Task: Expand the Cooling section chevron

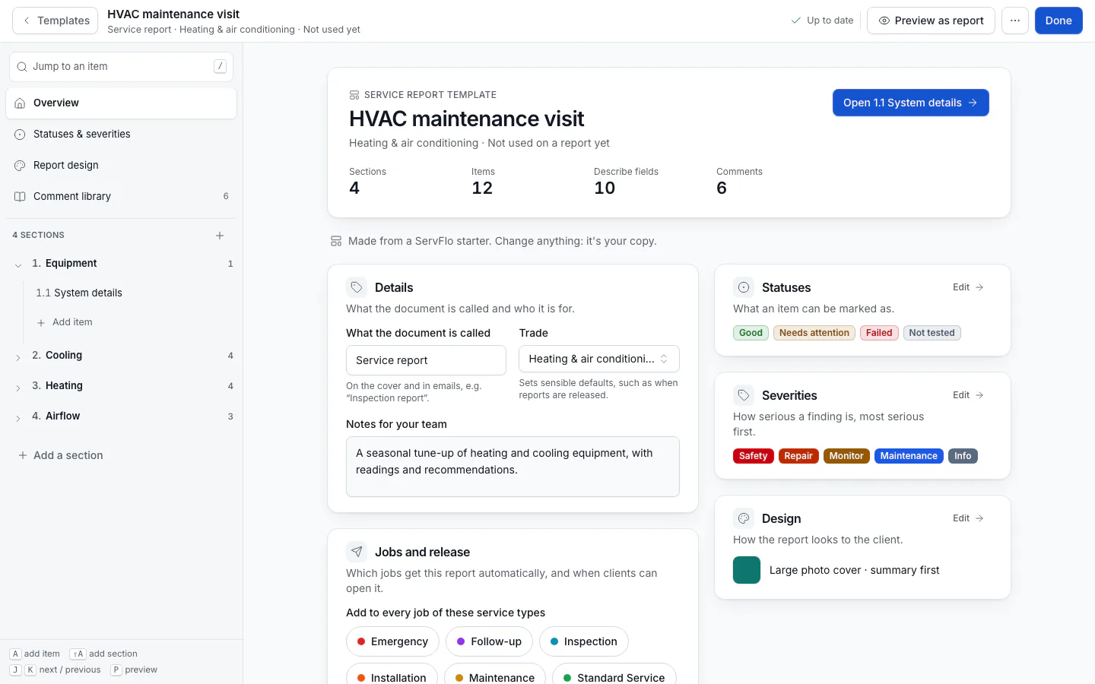Action: (18, 356)
